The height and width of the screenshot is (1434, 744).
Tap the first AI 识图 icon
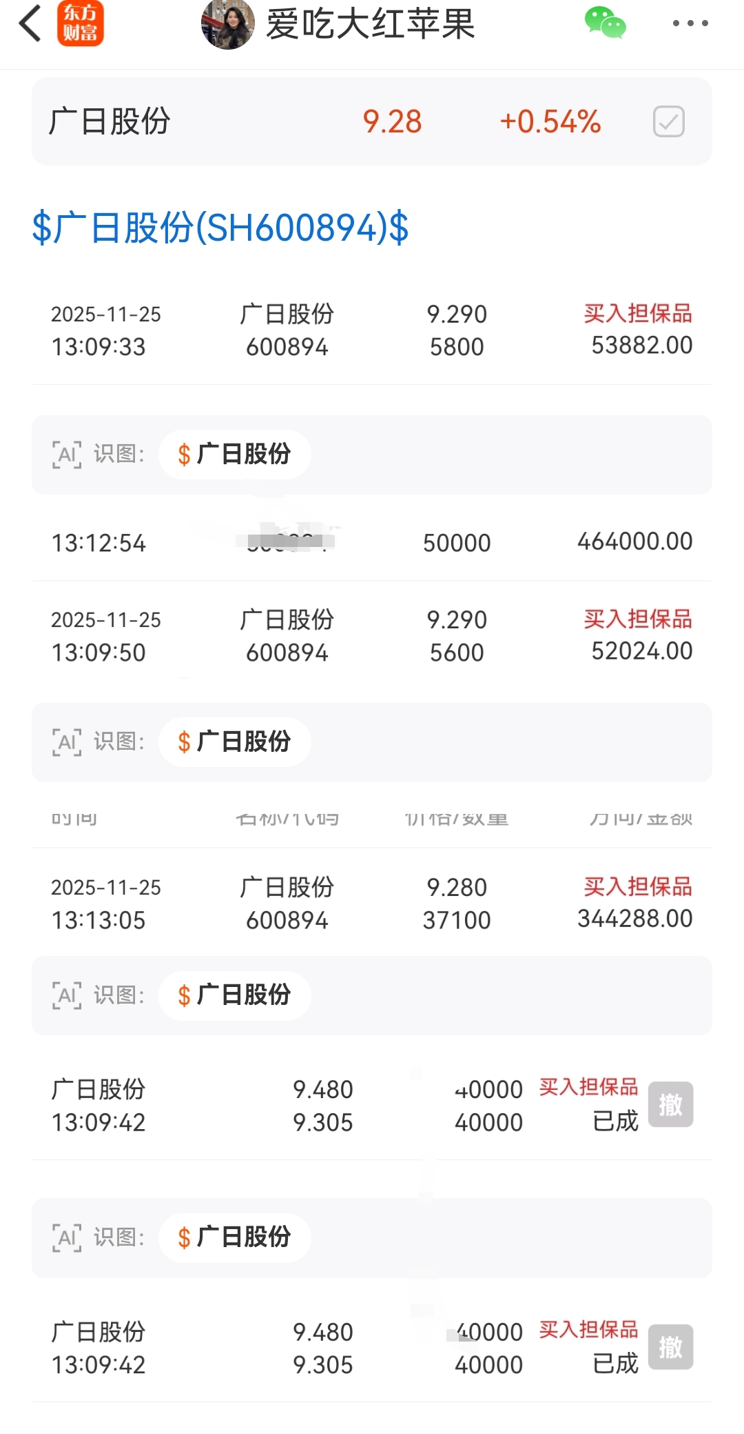point(67,455)
